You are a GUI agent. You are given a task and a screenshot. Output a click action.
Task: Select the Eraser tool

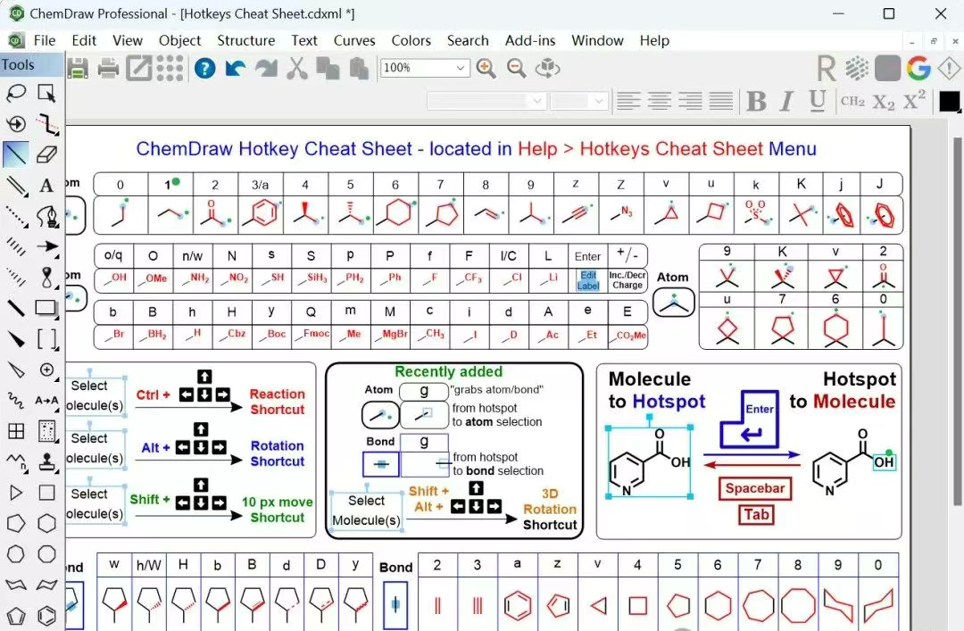tap(46, 154)
